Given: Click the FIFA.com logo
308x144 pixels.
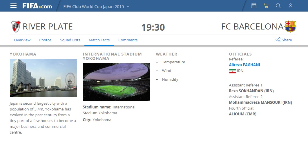Looking at the screenshot, I should tap(37, 6).
